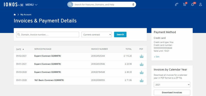Click the INVOICE NUMBER column header

click(99, 49)
